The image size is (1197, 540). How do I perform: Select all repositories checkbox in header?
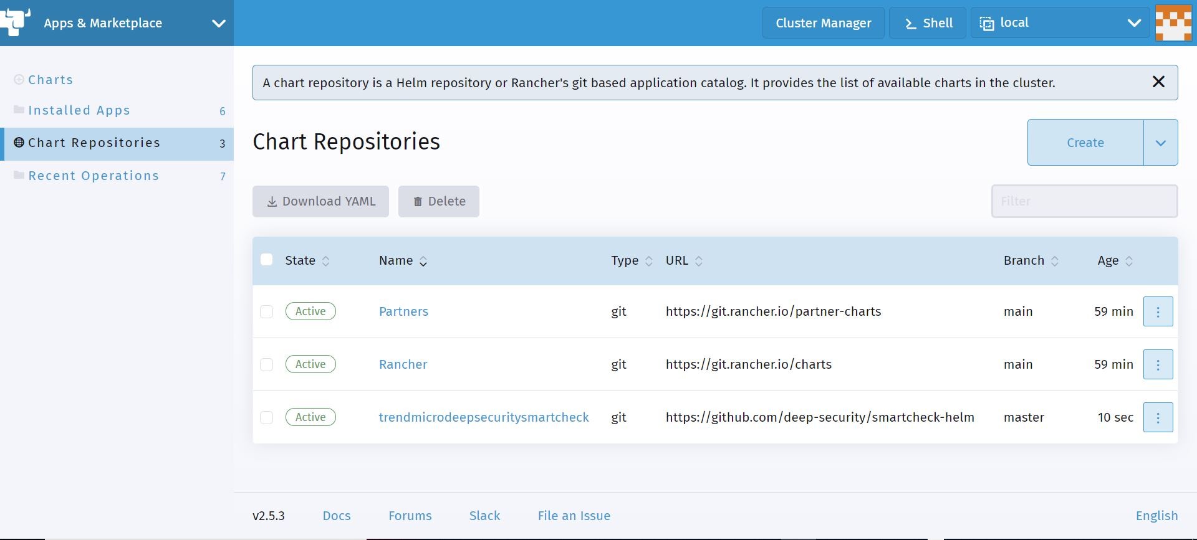(266, 260)
